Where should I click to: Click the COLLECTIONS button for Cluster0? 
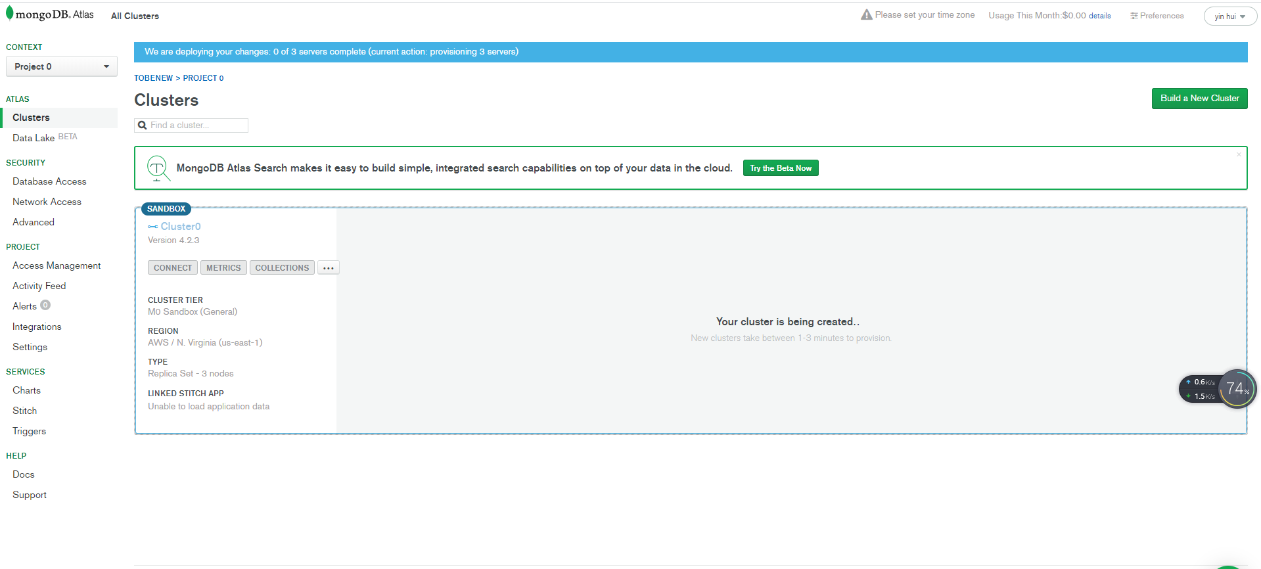coord(282,268)
